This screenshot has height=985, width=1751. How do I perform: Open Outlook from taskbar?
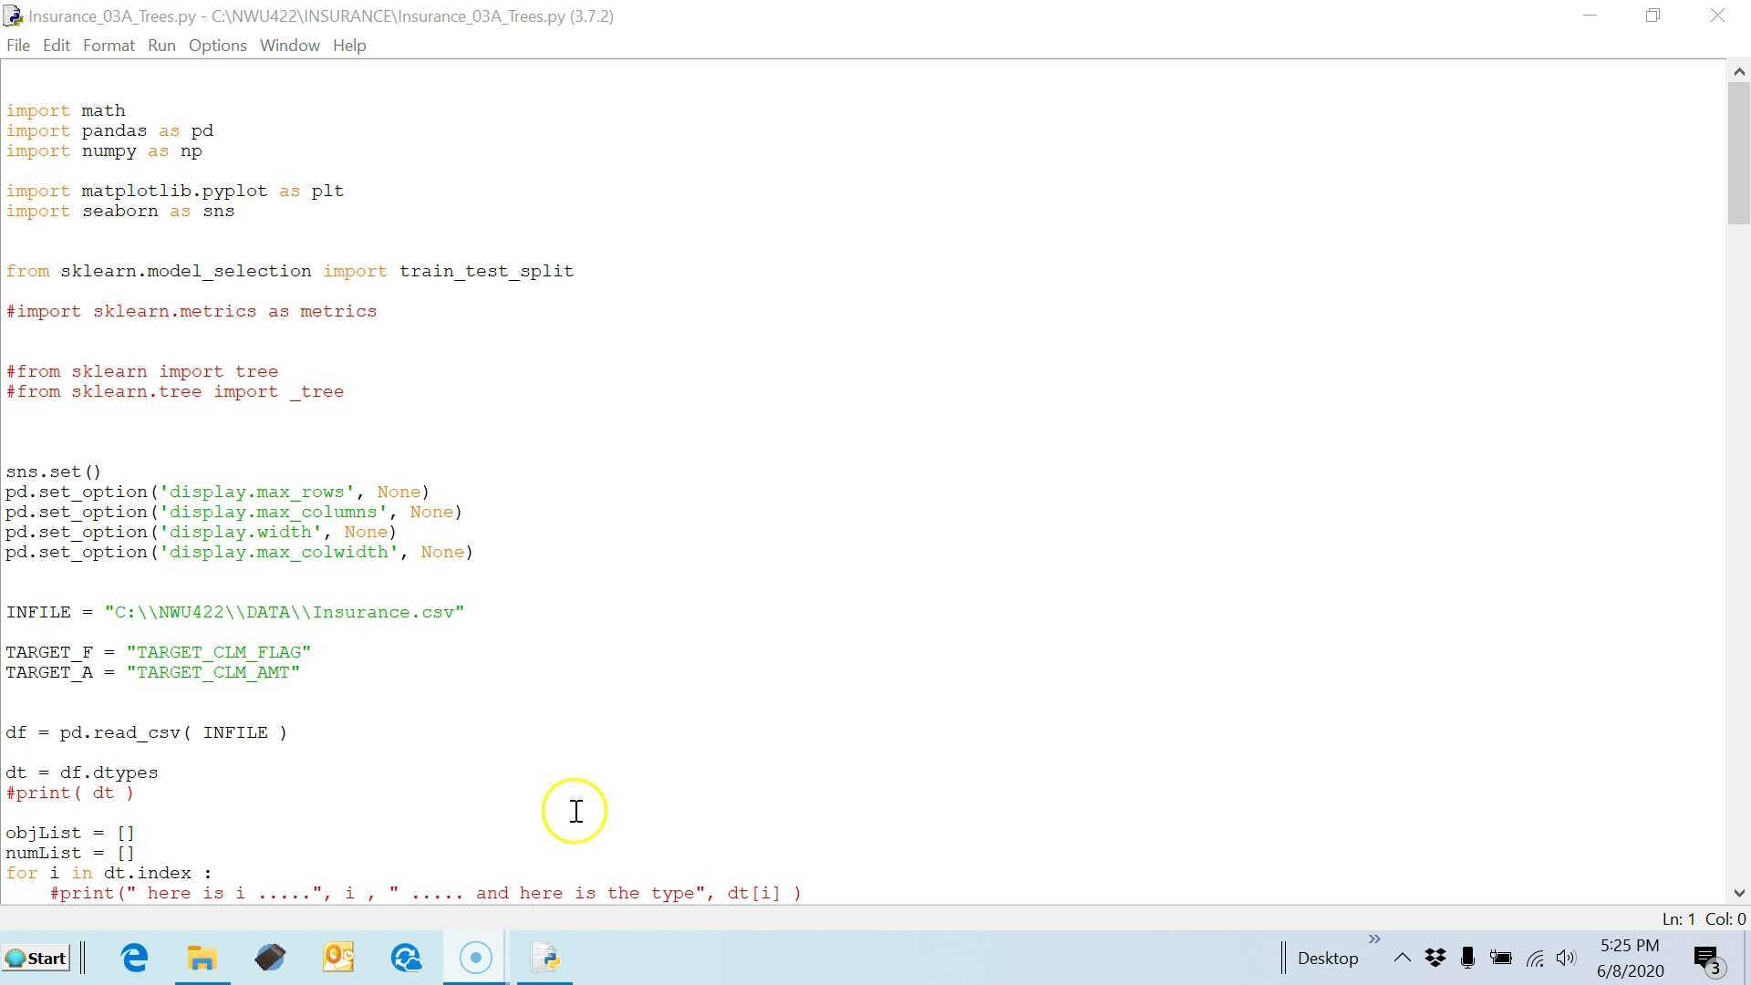(337, 958)
